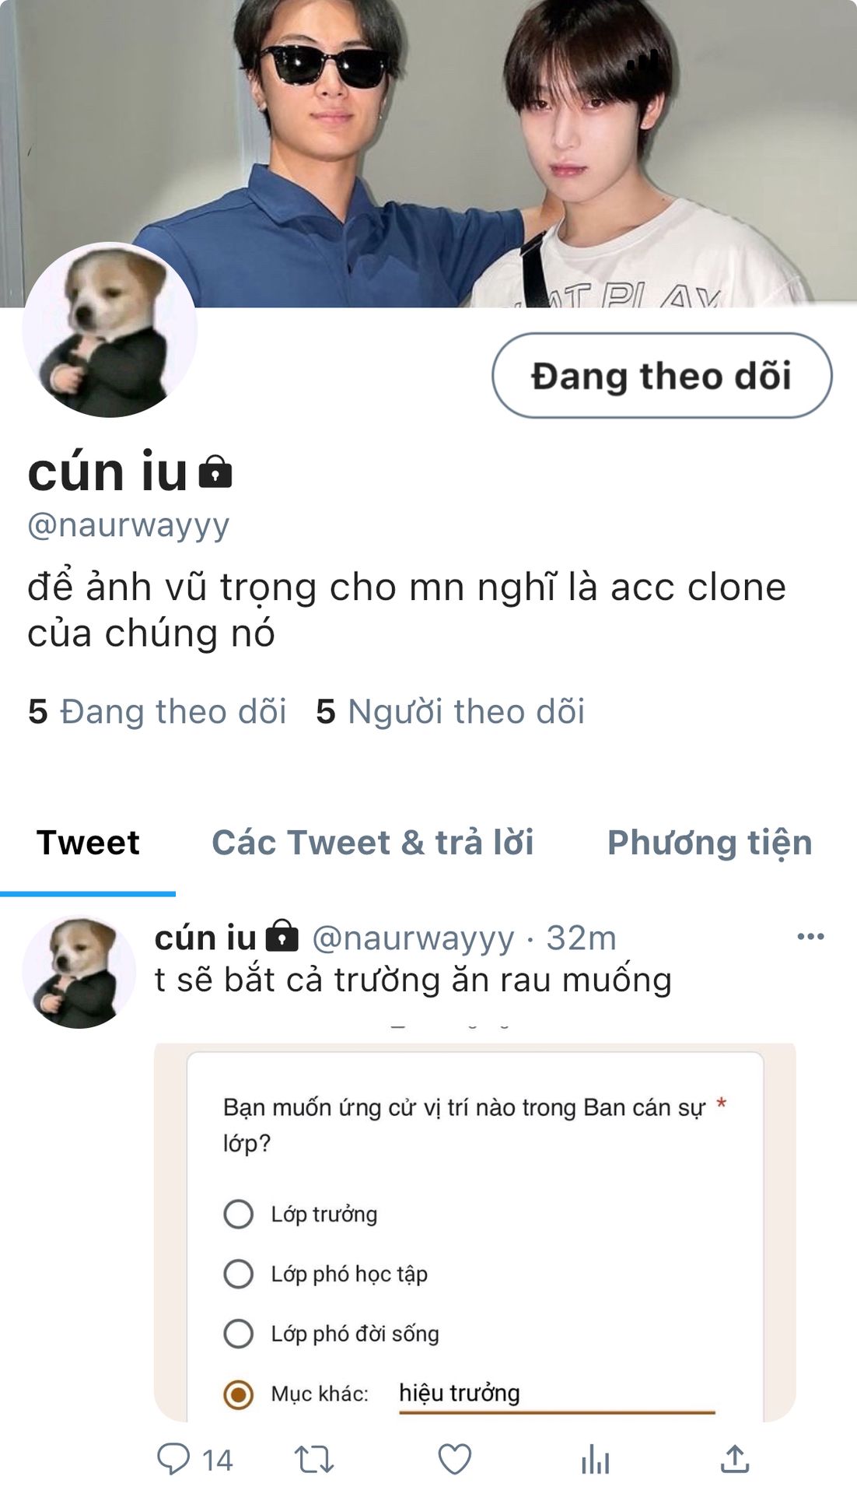Tap the small dog avatar in tweet
The image size is (857, 1494).
coord(79,972)
